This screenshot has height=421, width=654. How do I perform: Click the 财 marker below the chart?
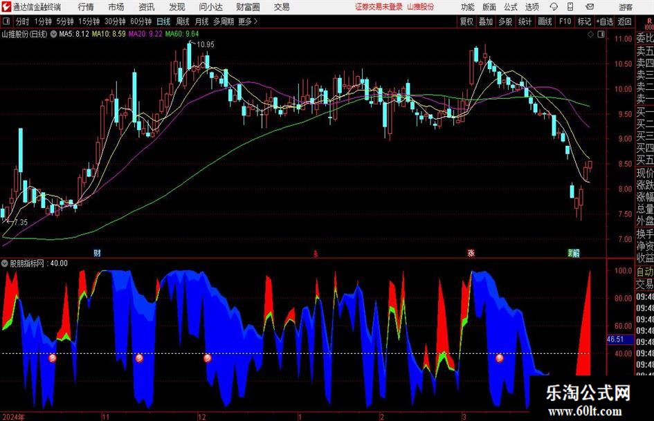click(97, 252)
